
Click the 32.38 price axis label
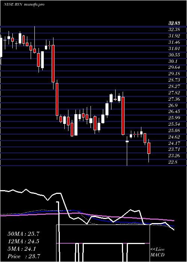pos(174,30)
